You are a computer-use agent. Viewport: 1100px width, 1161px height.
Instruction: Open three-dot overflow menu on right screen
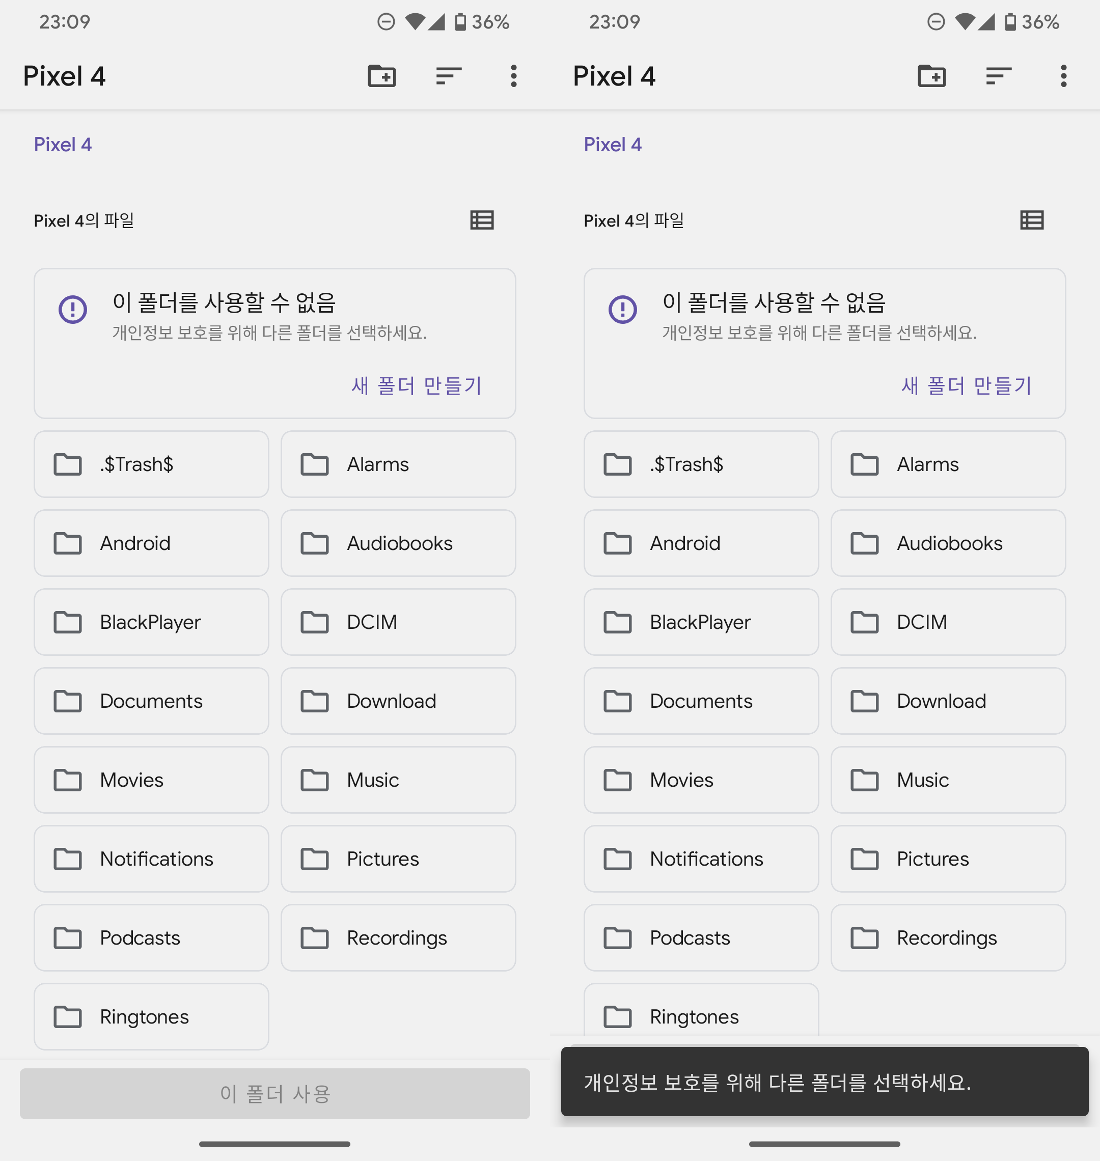[x=1064, y=76]
